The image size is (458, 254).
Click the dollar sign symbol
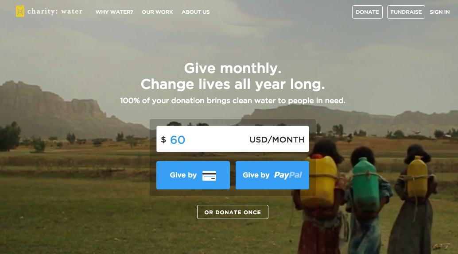click(x=163, y=139)
